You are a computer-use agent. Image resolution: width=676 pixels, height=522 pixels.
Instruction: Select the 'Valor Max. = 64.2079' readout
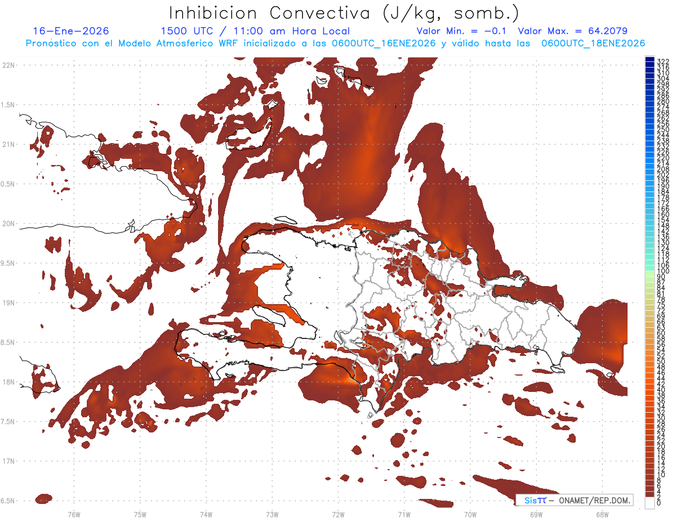coord(573,31)
